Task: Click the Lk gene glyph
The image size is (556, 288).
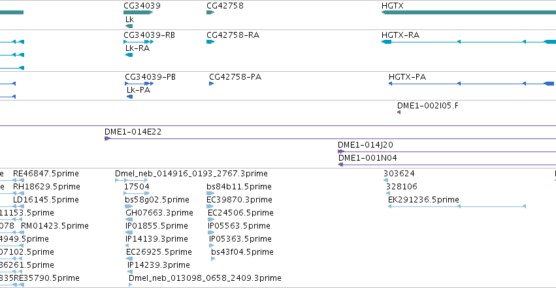Action: [129, 26]
